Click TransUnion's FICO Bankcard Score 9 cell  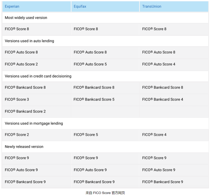pyautogui.click(x=174, y=182)
